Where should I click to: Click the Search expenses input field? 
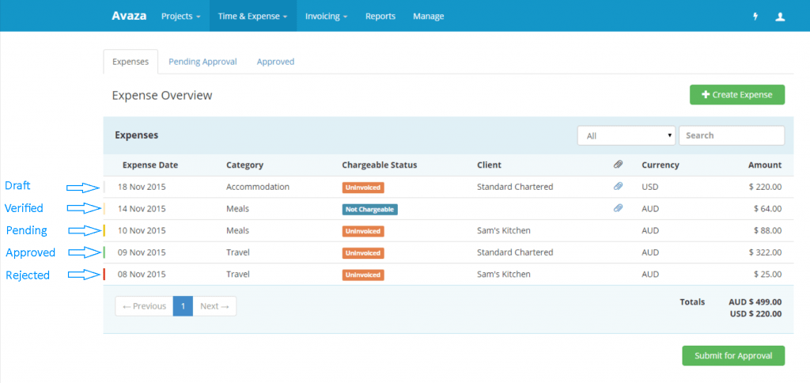[732, 135]
